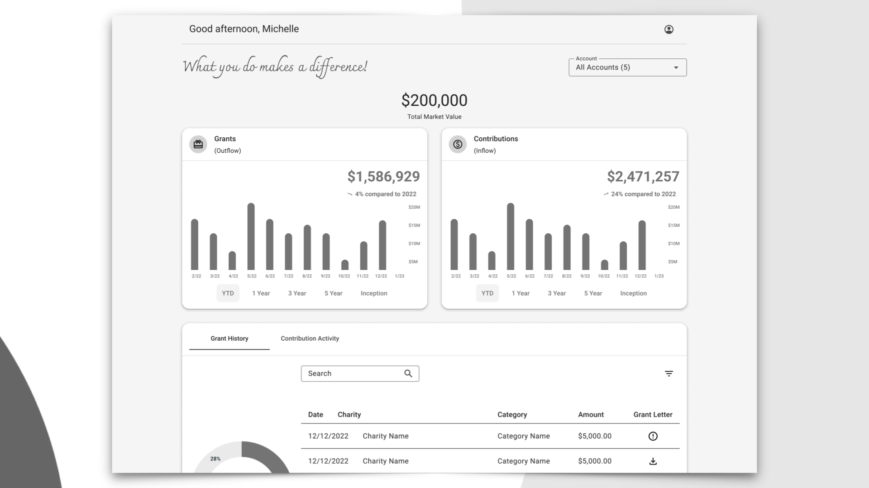Click 12/12/2022 date in second row
The image size is (869, 488).
tap(328, 461)
